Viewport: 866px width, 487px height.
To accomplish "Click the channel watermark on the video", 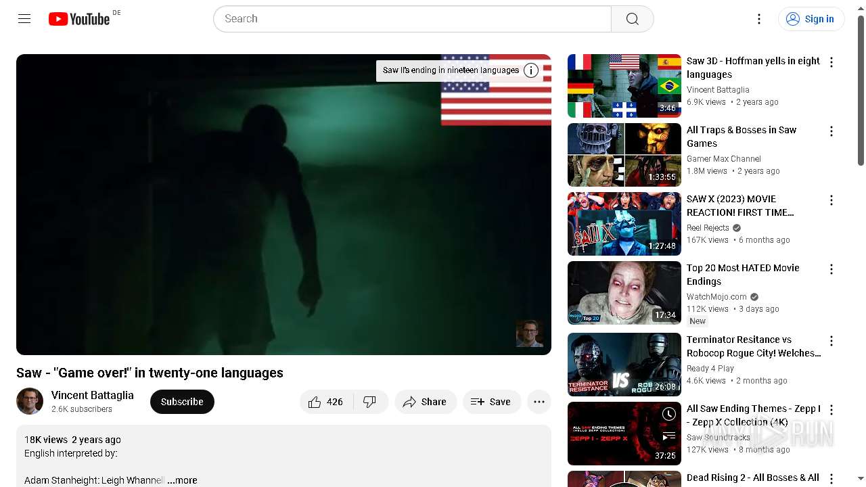I will tap(530, 333).
